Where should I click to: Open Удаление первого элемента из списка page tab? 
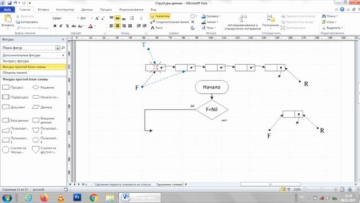pos(123,184)
